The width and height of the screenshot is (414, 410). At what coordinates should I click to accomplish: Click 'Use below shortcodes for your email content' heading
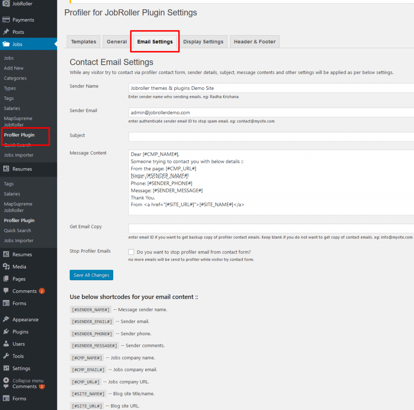(134, 297)
